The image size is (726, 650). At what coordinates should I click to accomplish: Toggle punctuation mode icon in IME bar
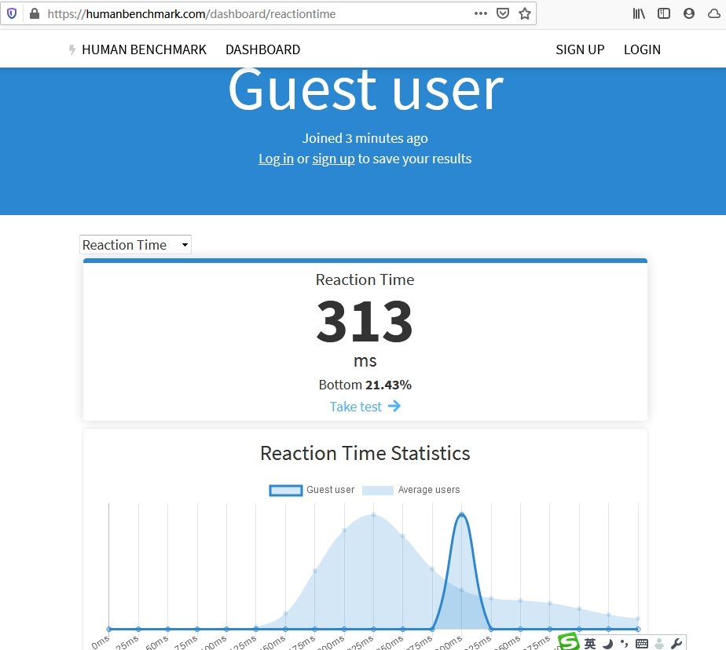pos(625,643)
